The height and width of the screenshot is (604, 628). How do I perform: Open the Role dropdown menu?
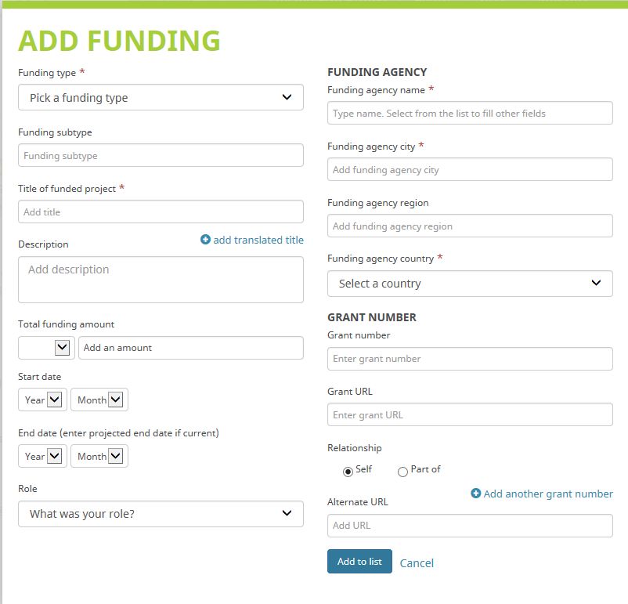coord(161,514)
